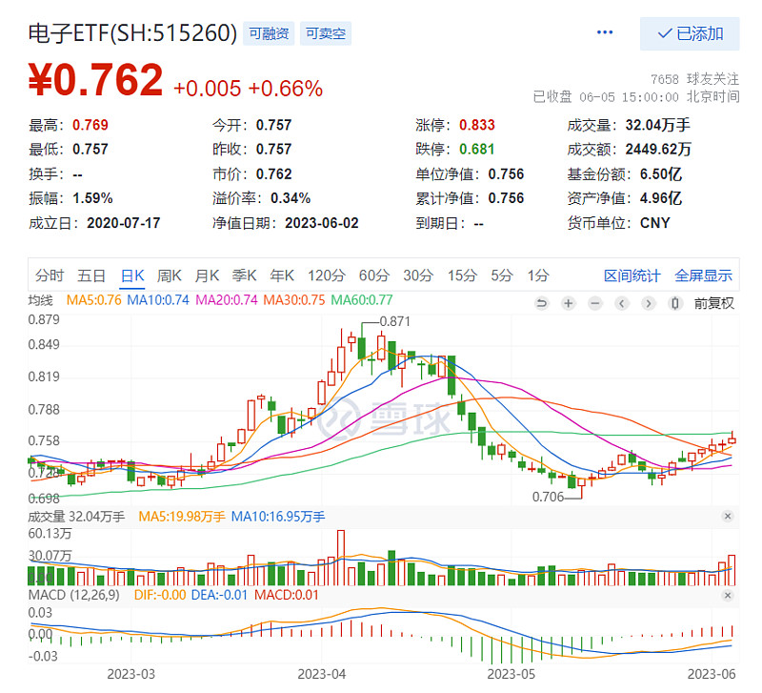762x693 pixels.
Task: Click the reset chart view icon
Action: coord(542,303)
